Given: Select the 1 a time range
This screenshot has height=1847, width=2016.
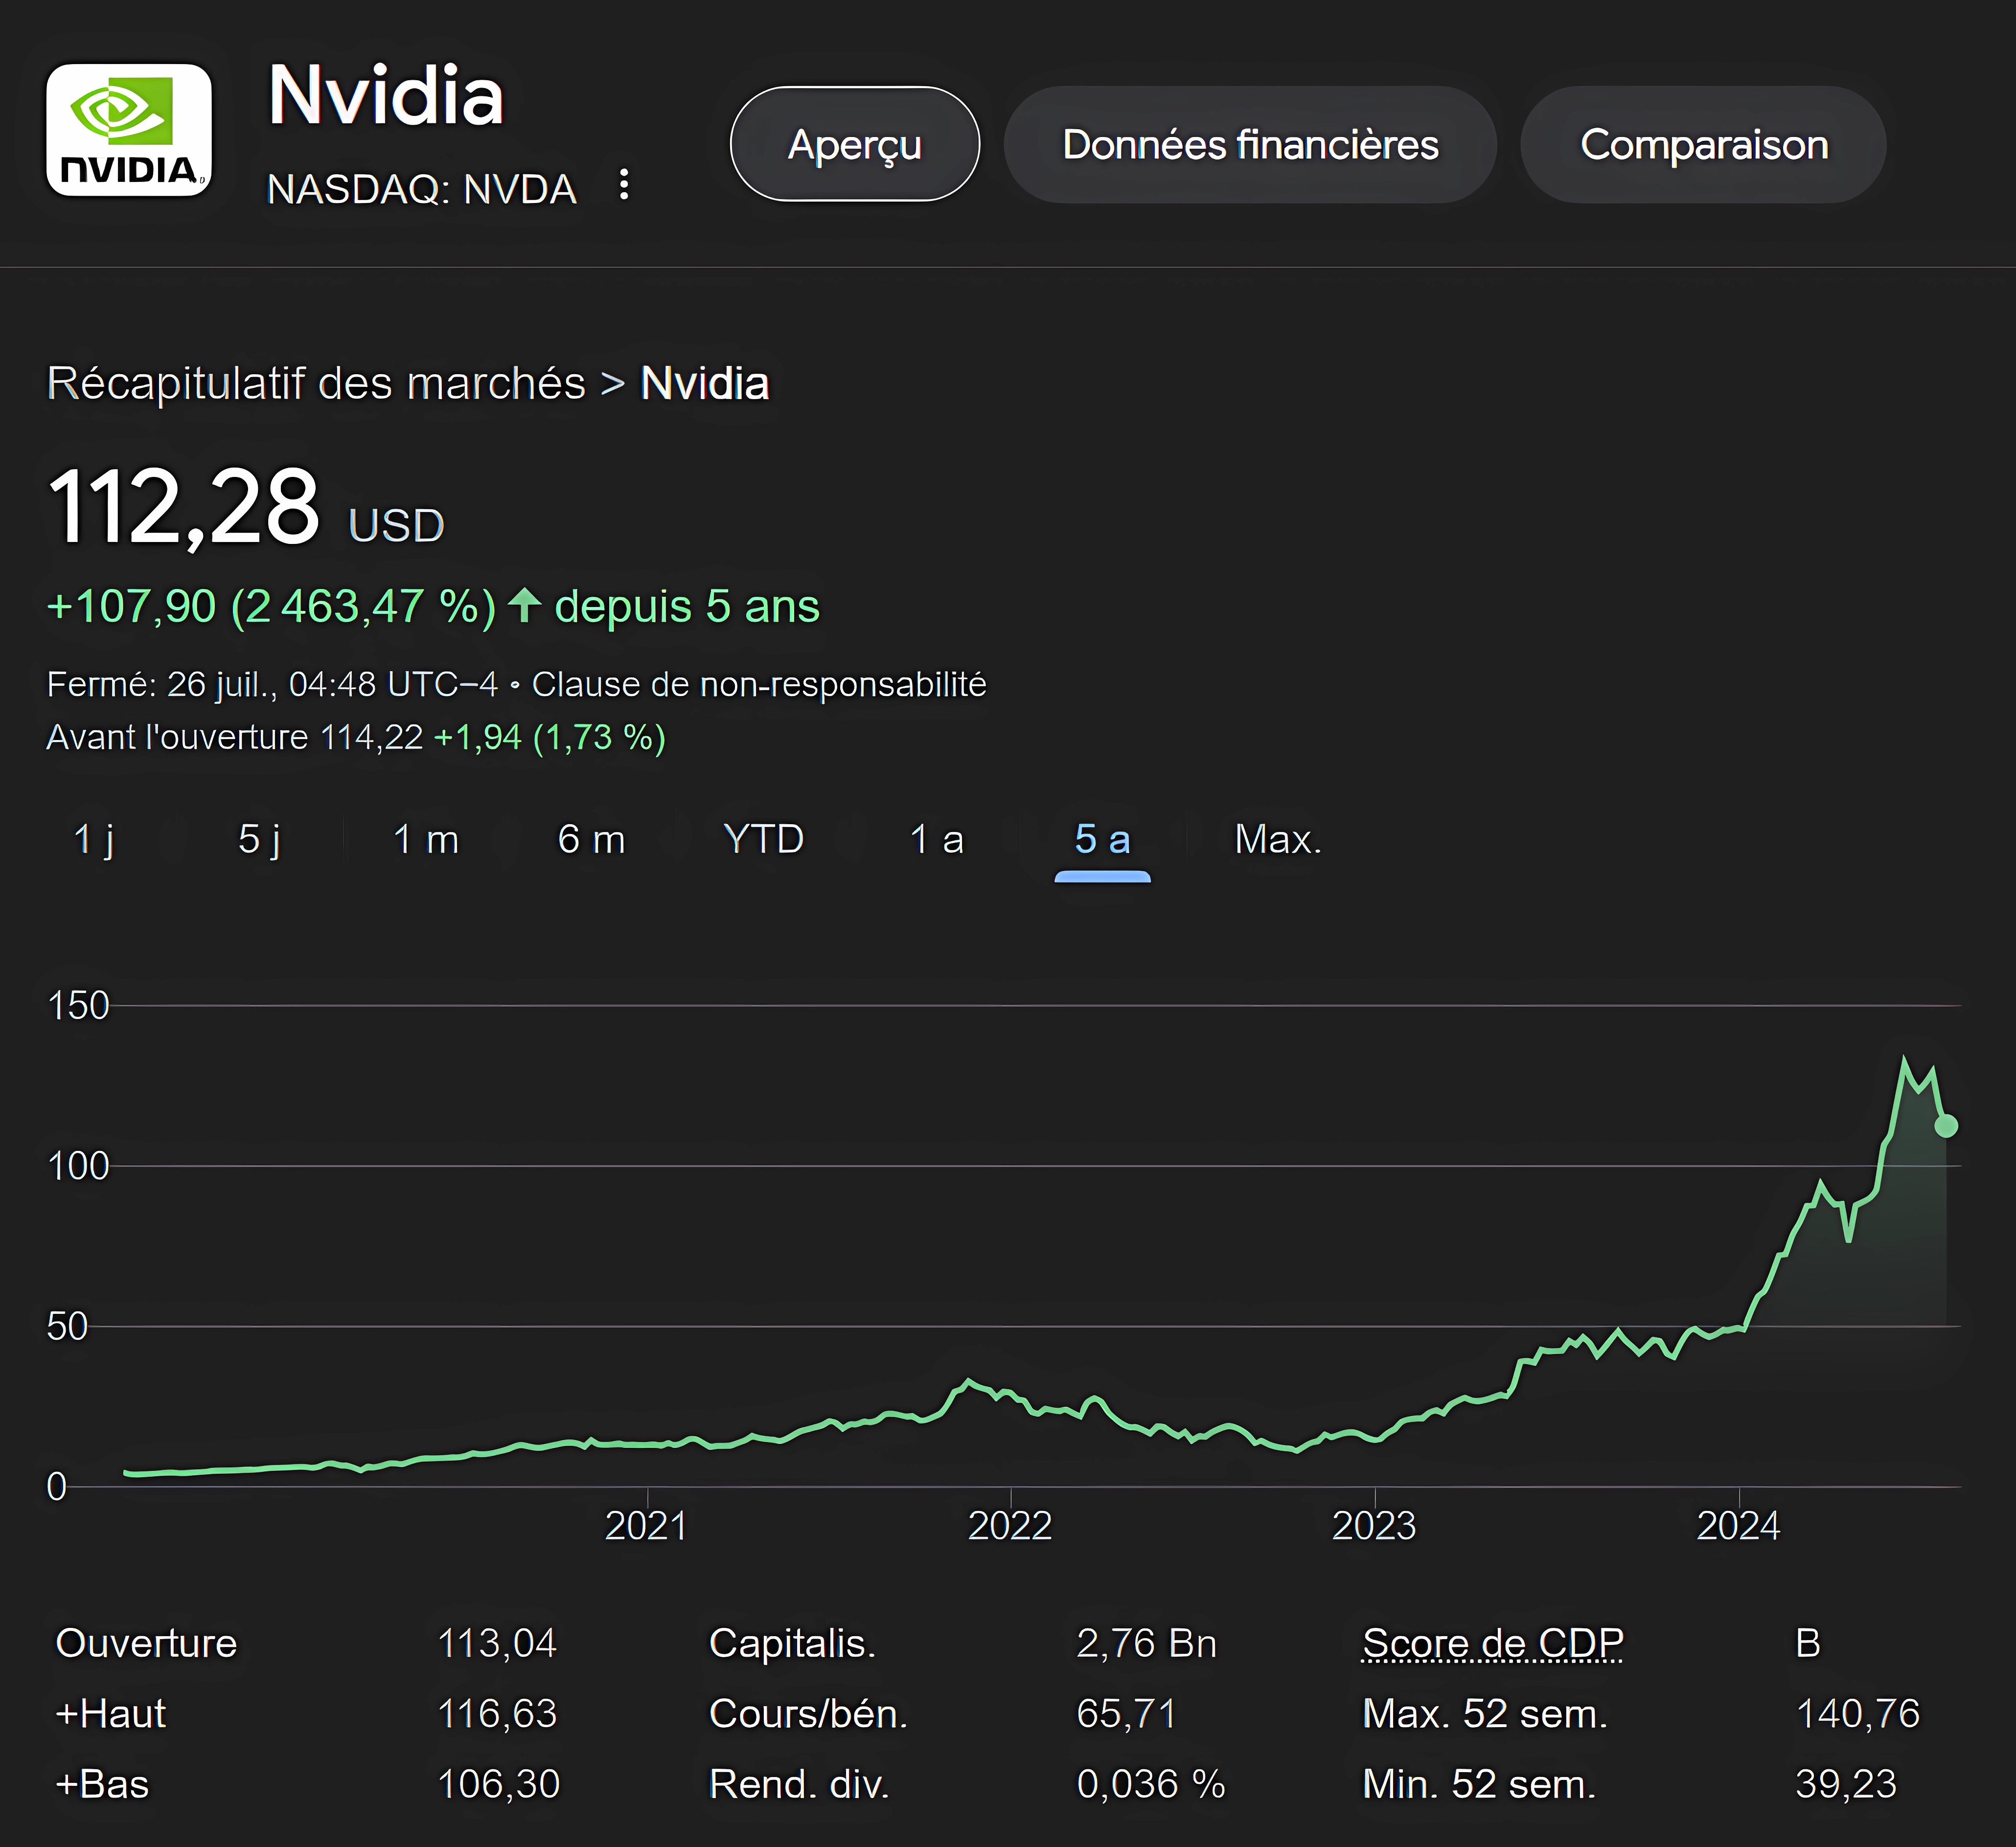Looking at the screenshot, I should 935,839.
